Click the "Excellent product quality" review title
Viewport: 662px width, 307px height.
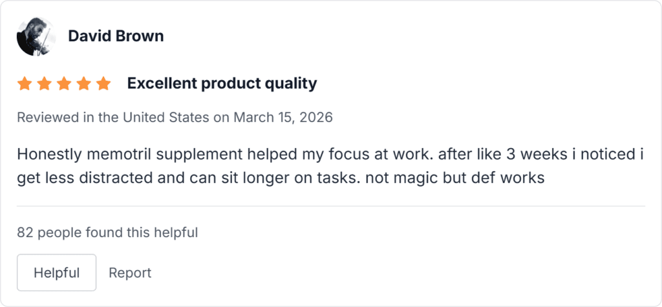222,83
